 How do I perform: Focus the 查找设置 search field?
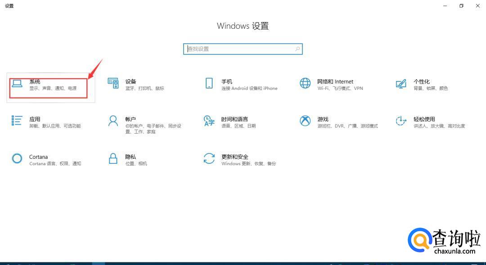click(x=243, y=49)
